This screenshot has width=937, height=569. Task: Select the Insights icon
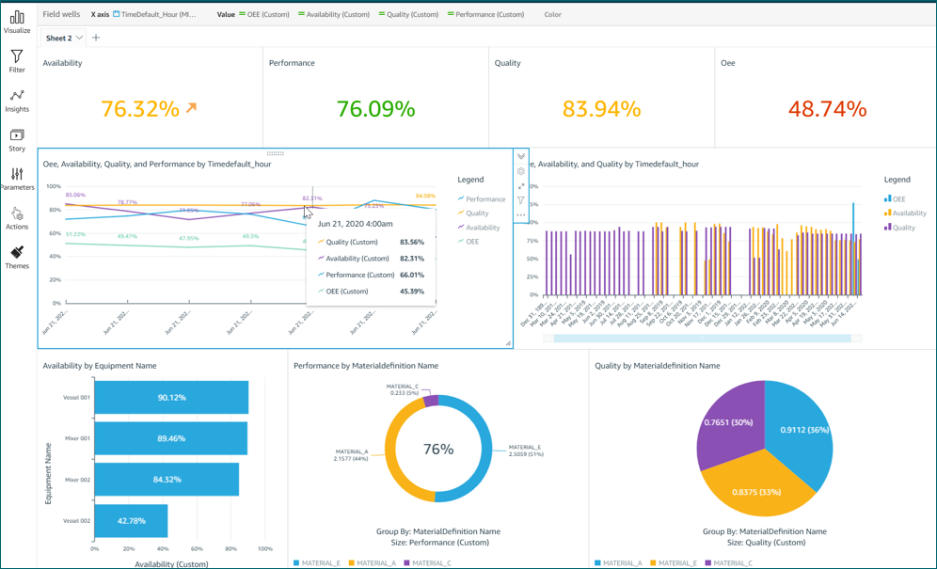(x=17, y=101)
